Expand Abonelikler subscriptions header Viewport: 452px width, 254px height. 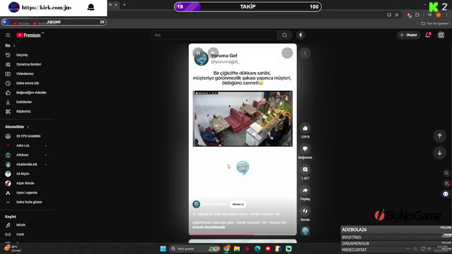click(x=17, y=127)
